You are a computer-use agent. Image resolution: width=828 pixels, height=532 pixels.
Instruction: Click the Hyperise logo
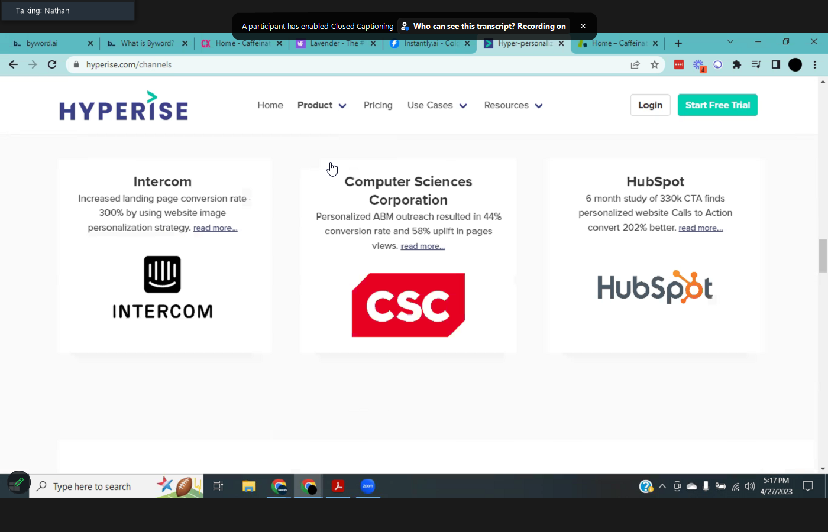click(124, 106)
